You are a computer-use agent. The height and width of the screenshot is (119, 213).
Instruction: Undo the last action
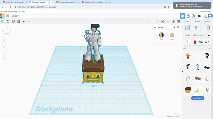tap(24, 21)
